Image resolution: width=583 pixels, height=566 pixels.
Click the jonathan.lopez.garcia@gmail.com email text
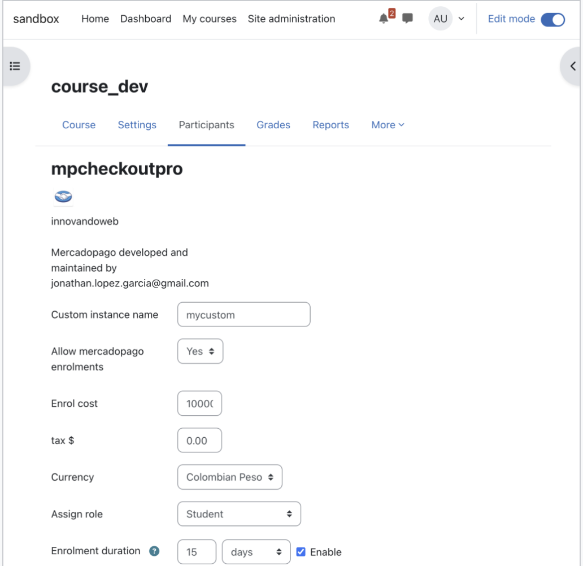click(x=130, y=284)
